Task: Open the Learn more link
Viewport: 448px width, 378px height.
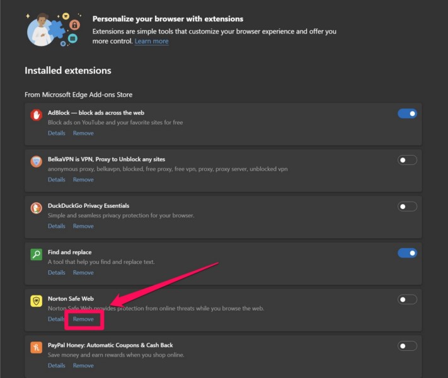Action: click(151, 41)
